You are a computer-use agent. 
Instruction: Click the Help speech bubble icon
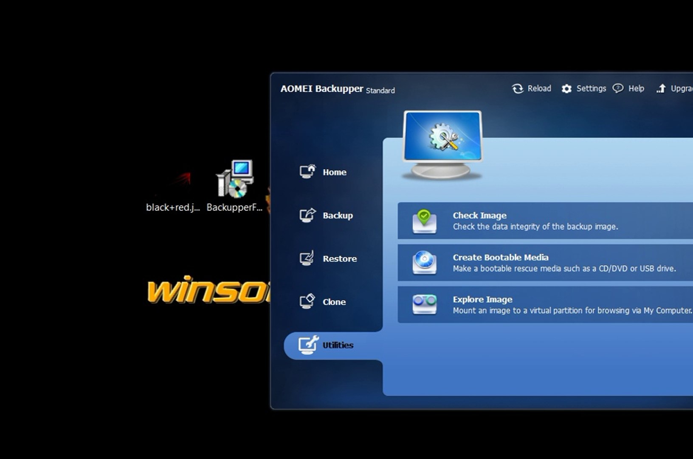[618, 88]
